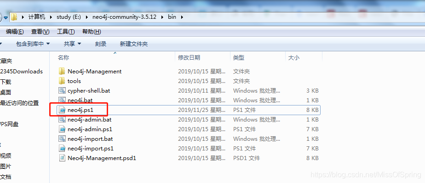Click the neo4j-import.bat file name

[x=90, y=139]
